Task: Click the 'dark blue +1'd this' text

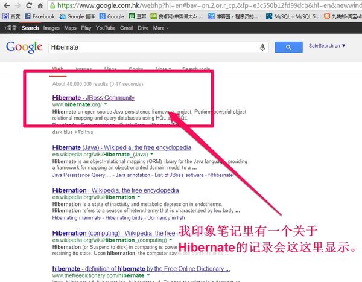Action: click(73, 132)
